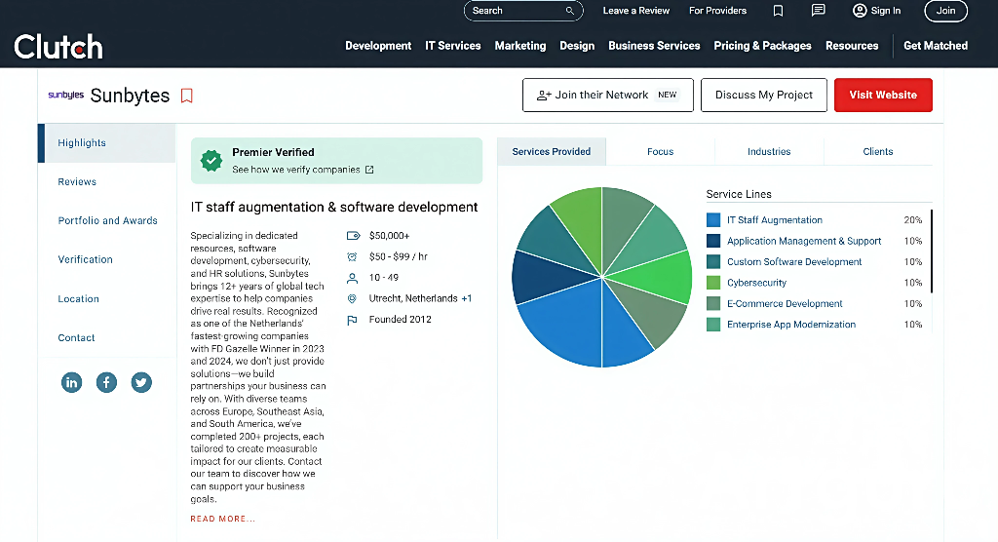
Task: Click the IT Staff Augmentation color swatch
Action: tap(713, 220)
